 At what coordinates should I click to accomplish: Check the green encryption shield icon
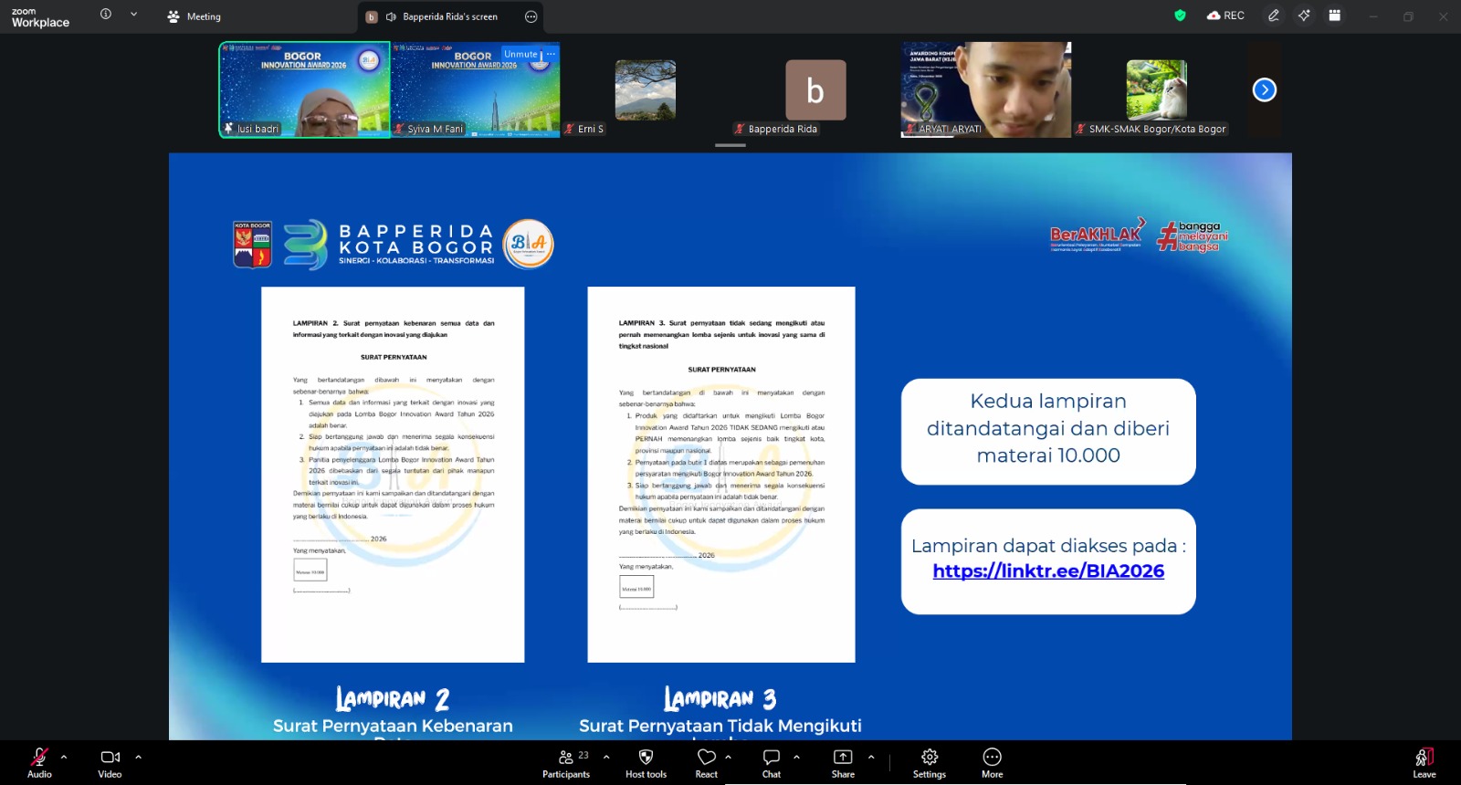click(1180, 16)
